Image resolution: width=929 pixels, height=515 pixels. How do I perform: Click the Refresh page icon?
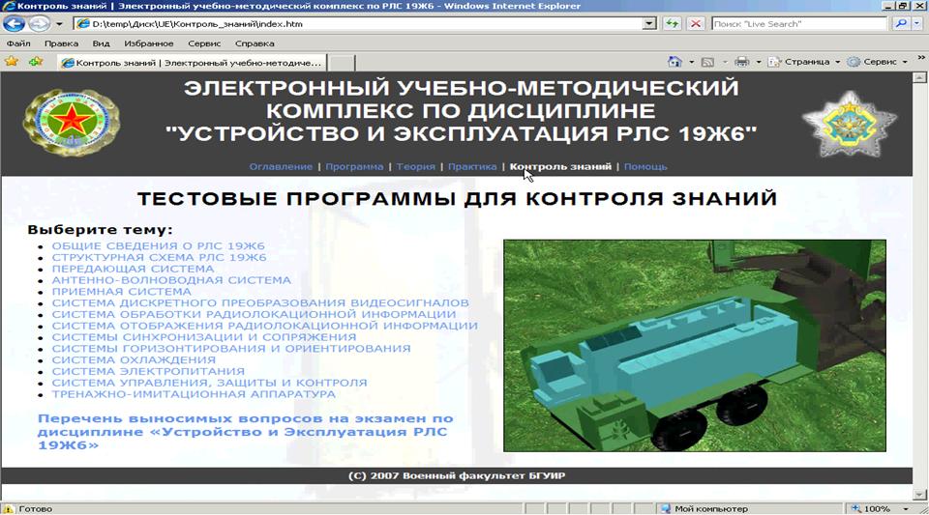pos(671,23)
